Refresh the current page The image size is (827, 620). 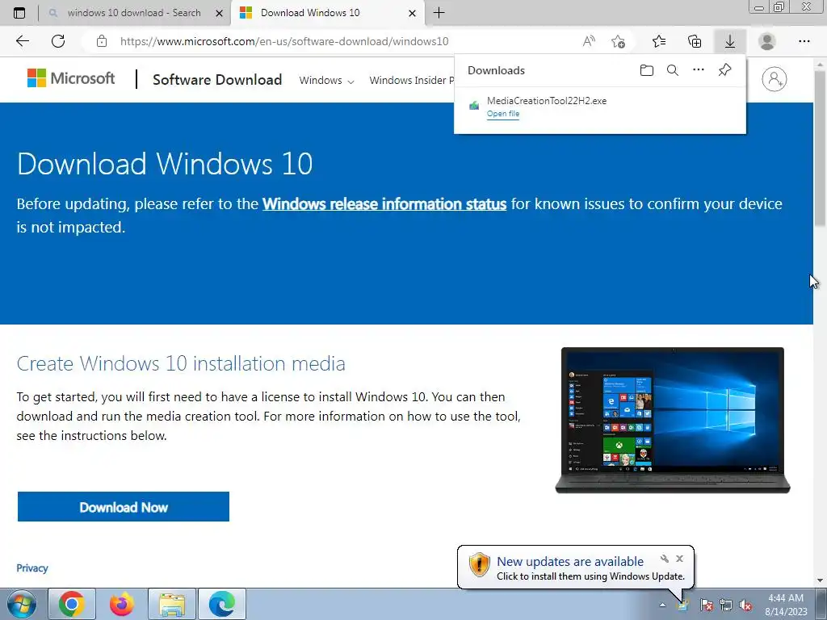(x=58, y=41)
